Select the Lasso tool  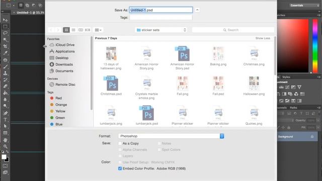[6, 33]
